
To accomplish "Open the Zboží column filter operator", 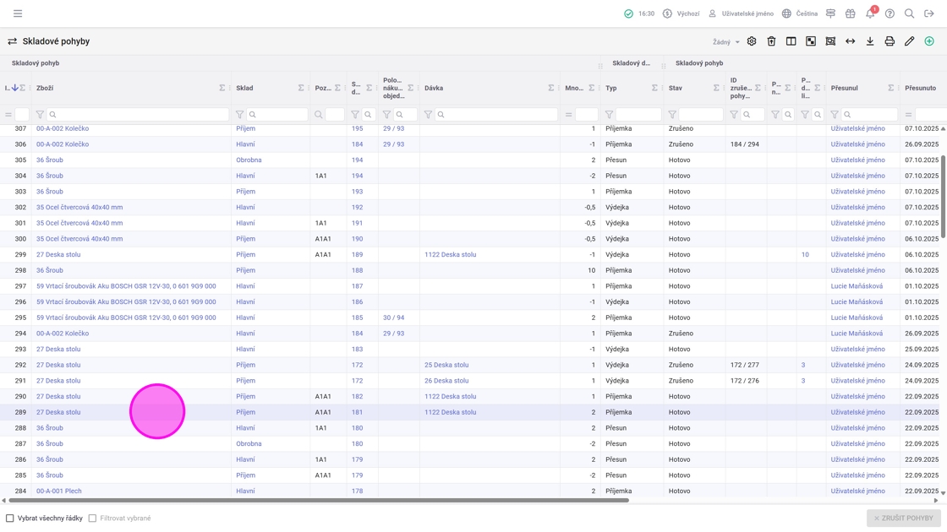I will coord(40,114).
